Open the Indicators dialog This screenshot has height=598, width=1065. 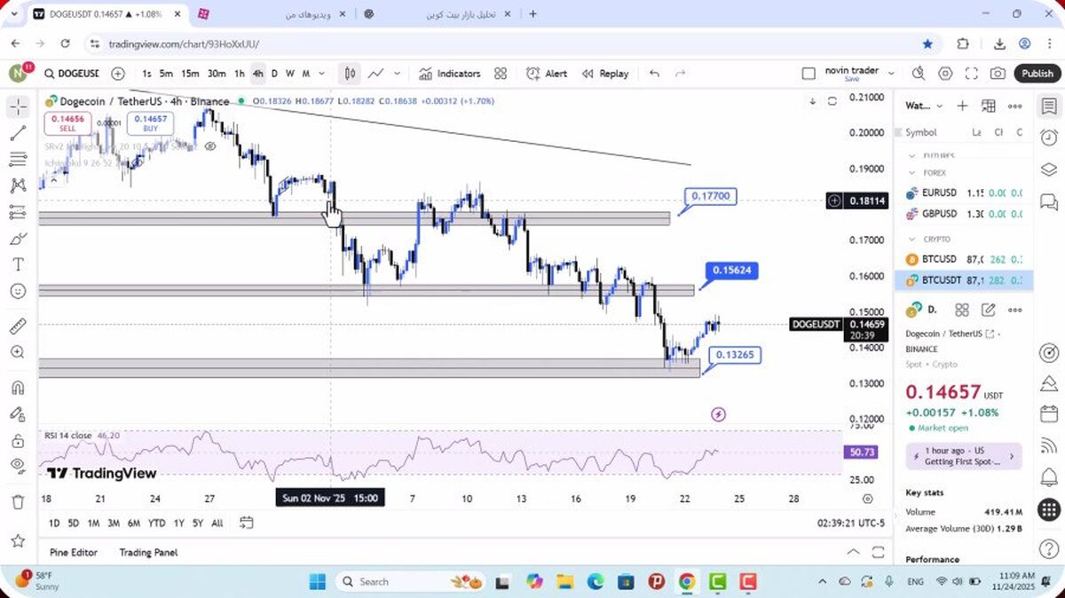(449, 74)
